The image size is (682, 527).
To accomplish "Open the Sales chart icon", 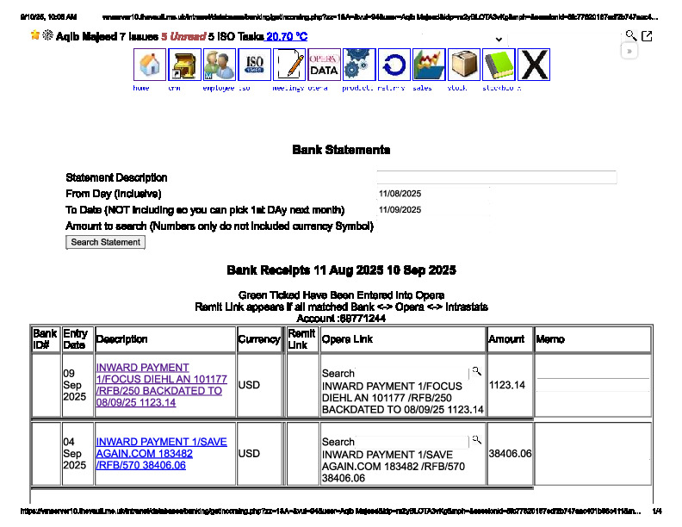I will 429,65.
